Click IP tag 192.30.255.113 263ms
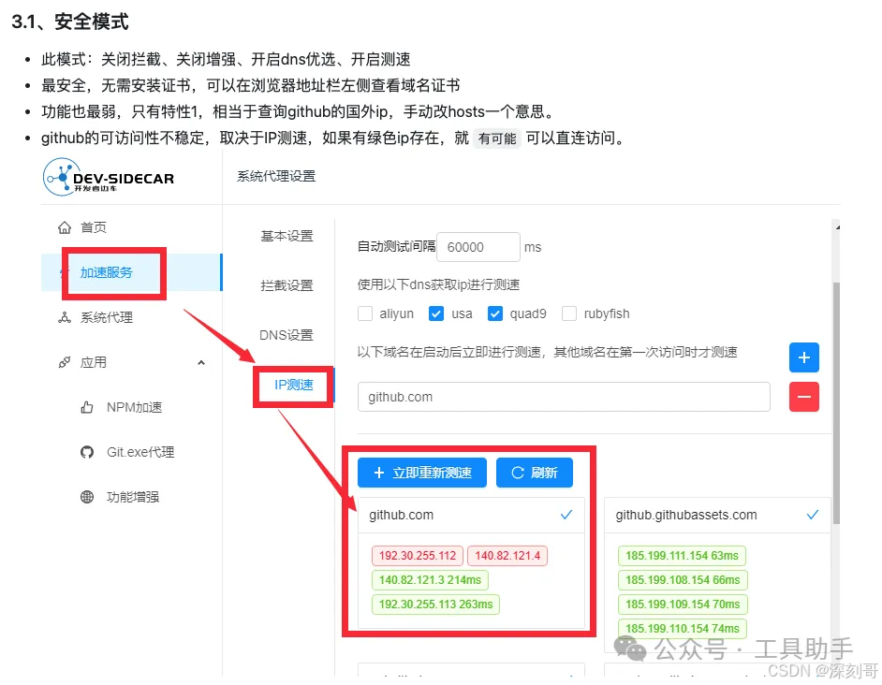The width and height of the screenshot is (882, 685). [x=436, y=604]
